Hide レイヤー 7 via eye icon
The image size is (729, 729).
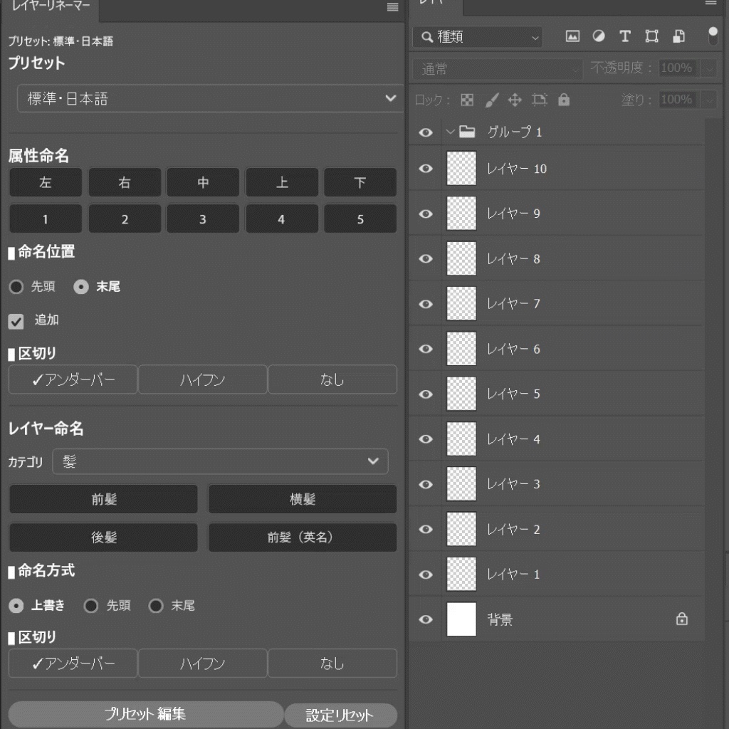tap(426, 304)
